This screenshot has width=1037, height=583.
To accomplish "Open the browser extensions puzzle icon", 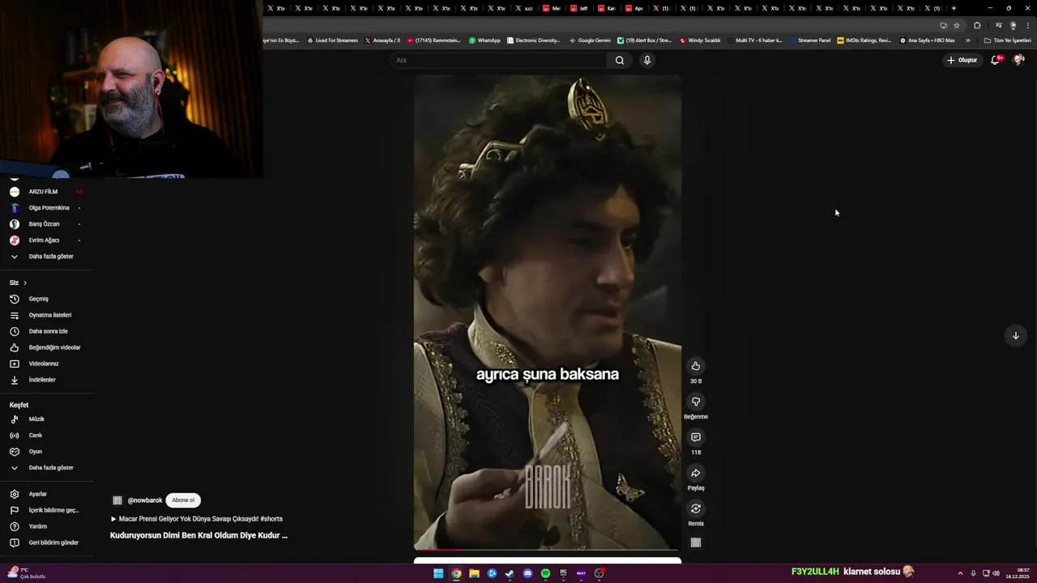I will point(977,25).
